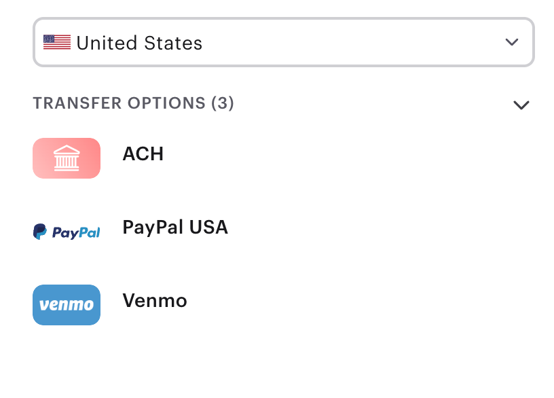The height and width of the screenshot is (398, 554).
Task: Choose the Venmo transfer option label
Action: click(x=155, y=300)
